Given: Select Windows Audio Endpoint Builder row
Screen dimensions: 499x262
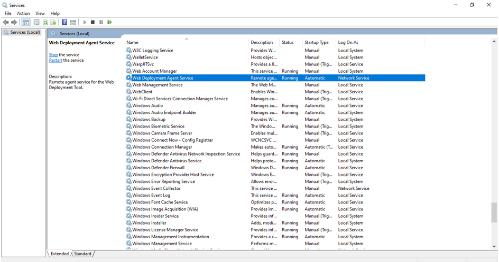Looking at the screenshot, I should [x=275, y=112].
